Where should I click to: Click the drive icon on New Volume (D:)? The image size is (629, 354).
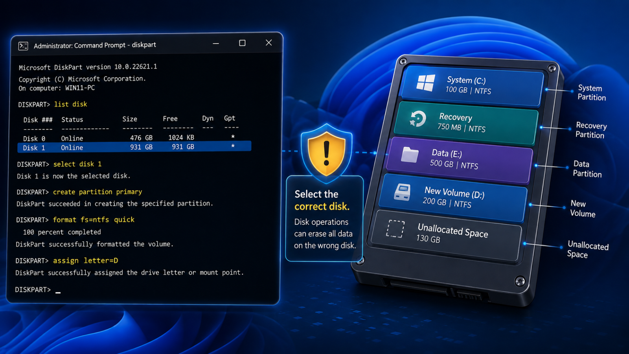402,192
